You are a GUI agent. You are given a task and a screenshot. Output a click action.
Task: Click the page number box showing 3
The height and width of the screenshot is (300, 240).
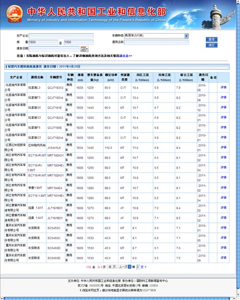[138, 267]
